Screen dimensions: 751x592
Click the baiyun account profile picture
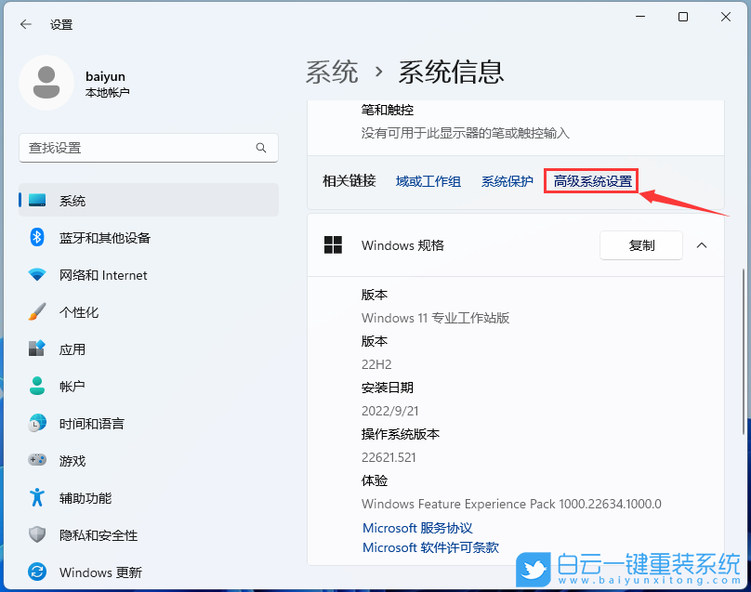46,83
